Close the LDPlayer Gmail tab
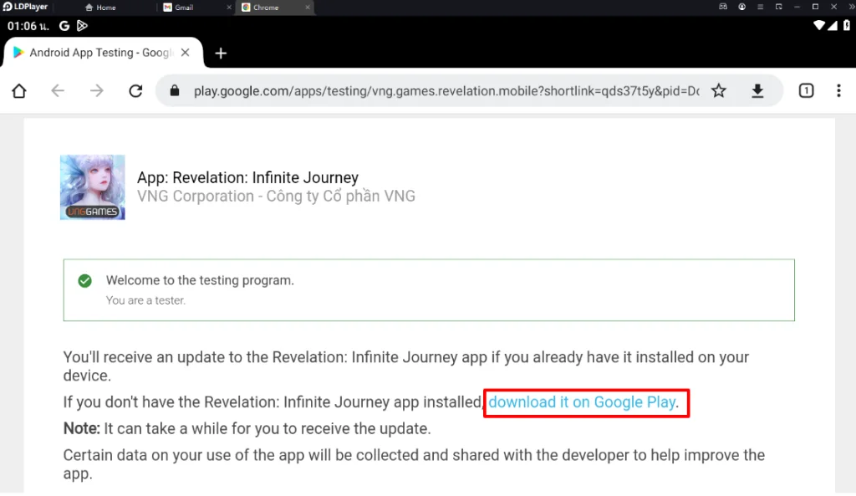 (229, 8)
